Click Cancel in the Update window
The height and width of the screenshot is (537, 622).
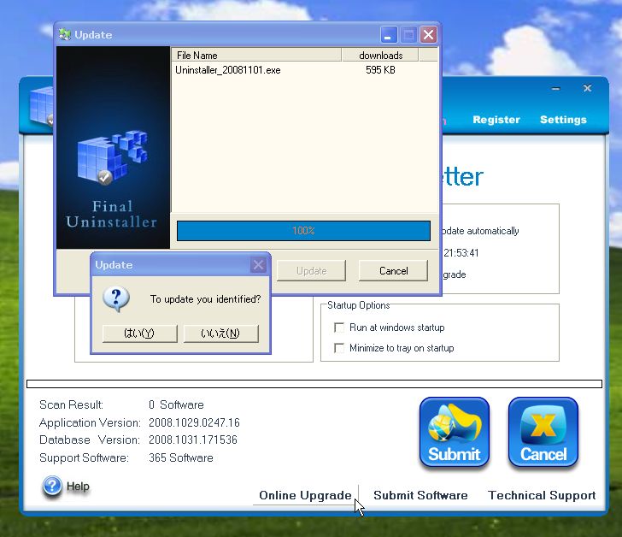394,271
